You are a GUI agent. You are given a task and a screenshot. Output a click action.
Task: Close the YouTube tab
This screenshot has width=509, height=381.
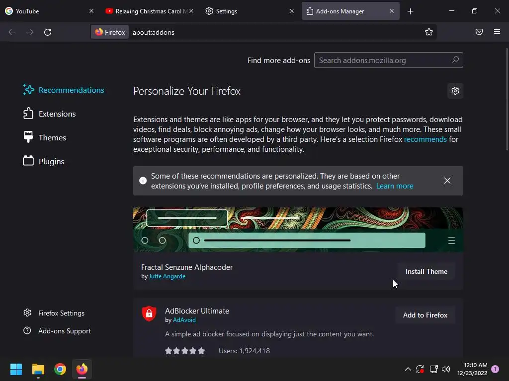click(91, 11)
